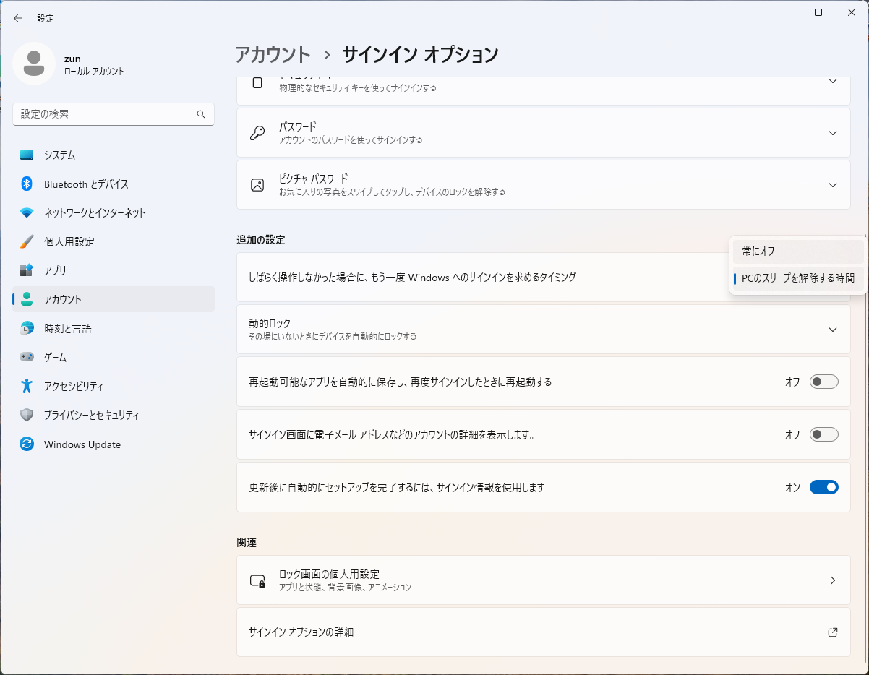869x675 pixels.
Task: Toggle restartable apps auto-save switch
Action: click(824, 382)
